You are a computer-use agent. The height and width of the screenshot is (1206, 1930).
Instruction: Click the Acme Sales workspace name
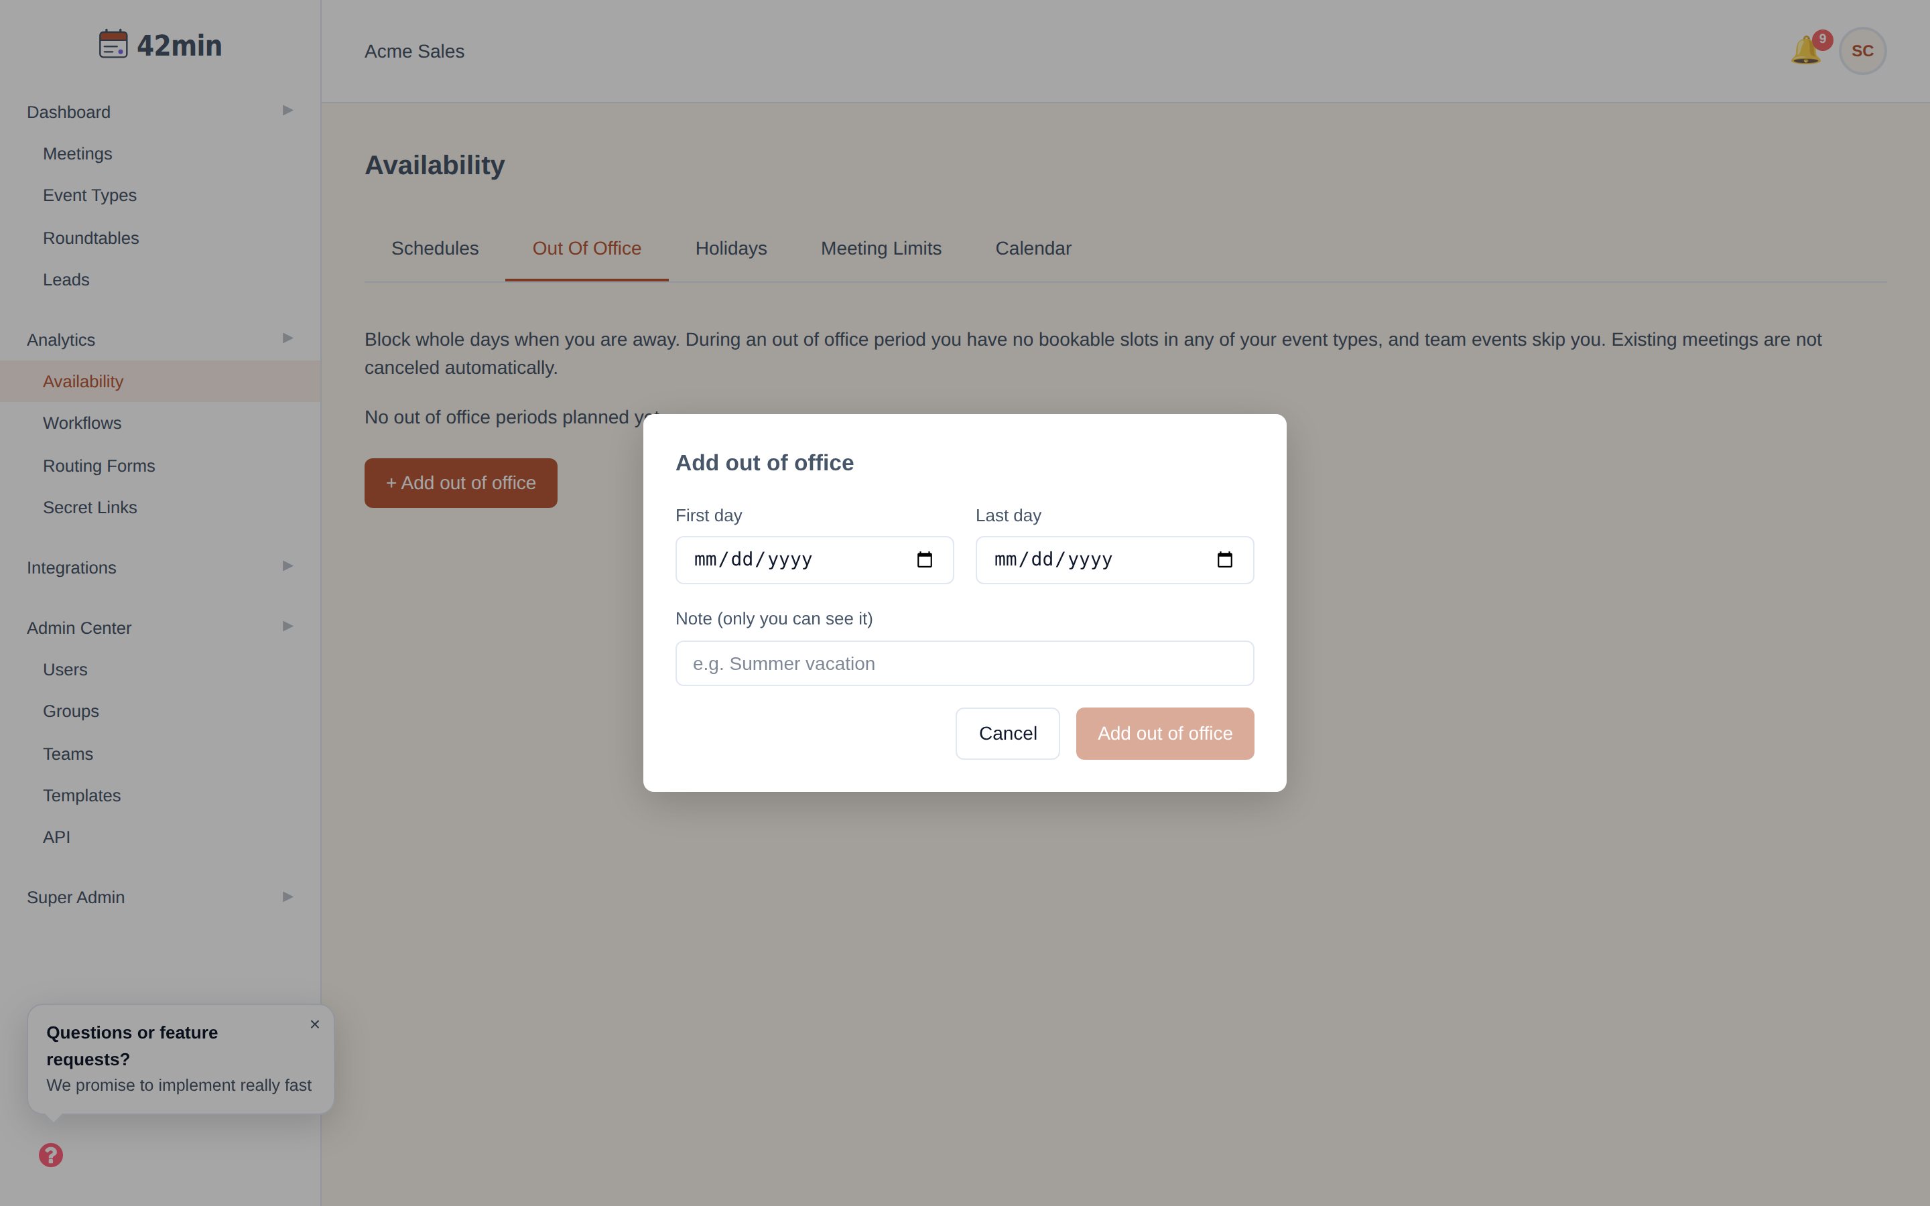[x=415, y=51]
